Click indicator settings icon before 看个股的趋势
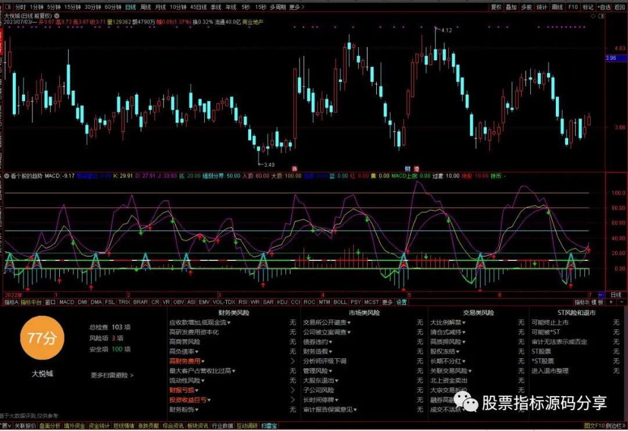628x431 pixels. [x=6, y=175]
